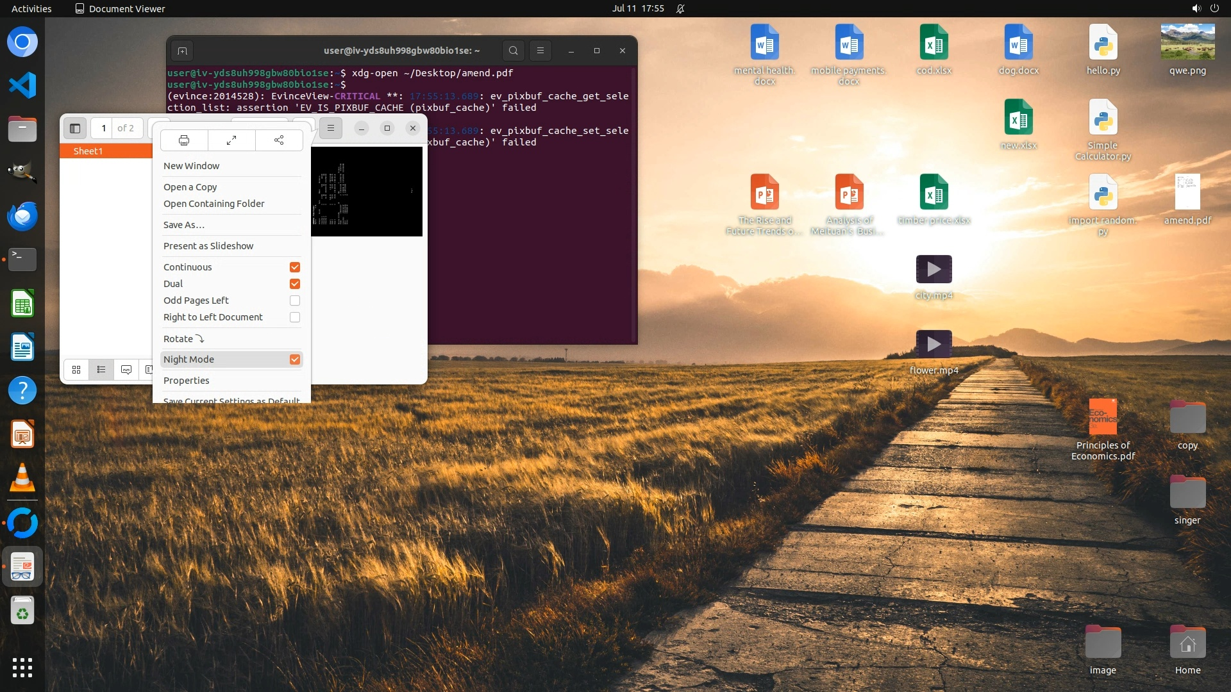Screen dimensions: 1231x692
Task: Disable the Dual pages checkbox
Action: pos(295,284)
